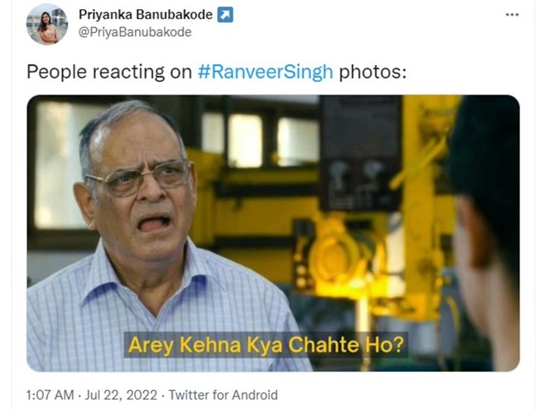The image size is (546, 410).
Task: Open Priyanka Banubakode's profile picture
Action: (47, 25)
